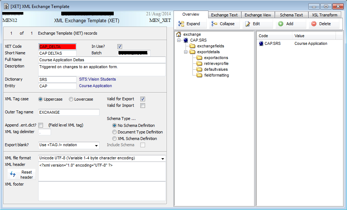Switch to the Exchange Text tab
347x210 pixels.
pyautogui.click(x=224, y=15)
